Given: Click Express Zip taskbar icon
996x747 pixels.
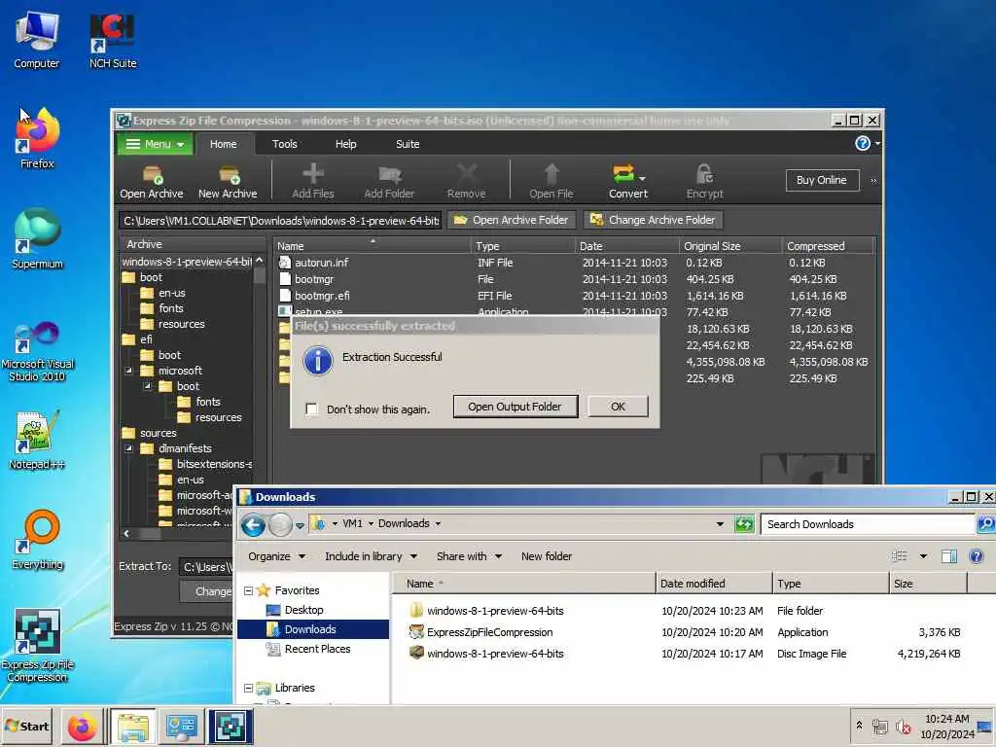Looking at the screenshot, I should tap(231, 728).
